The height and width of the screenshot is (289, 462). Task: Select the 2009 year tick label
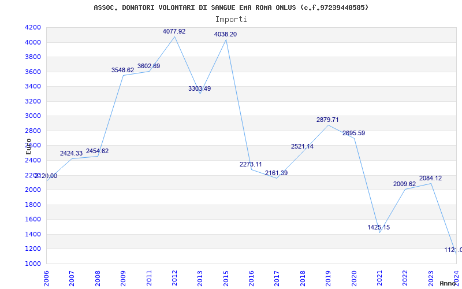pos(123,278)
